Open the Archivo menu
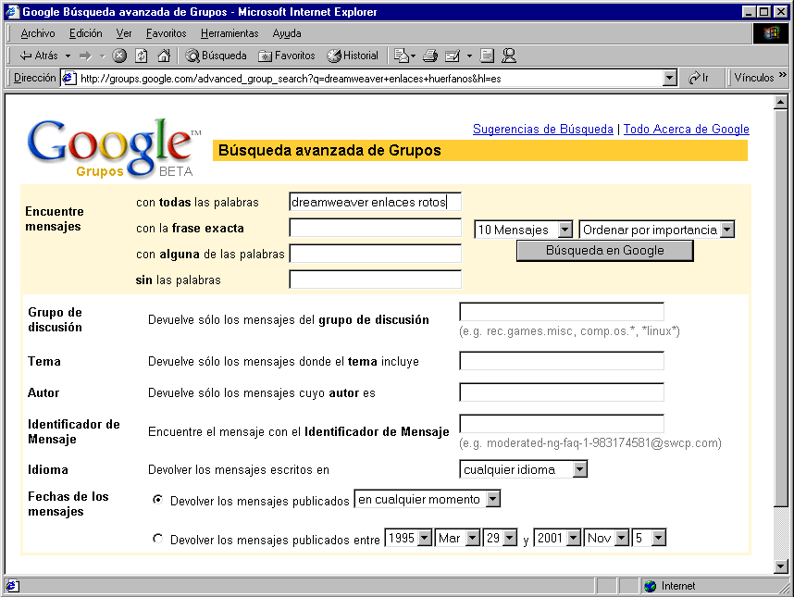The width and height of the screenshot is (794, 597). [x=38, y=33]
